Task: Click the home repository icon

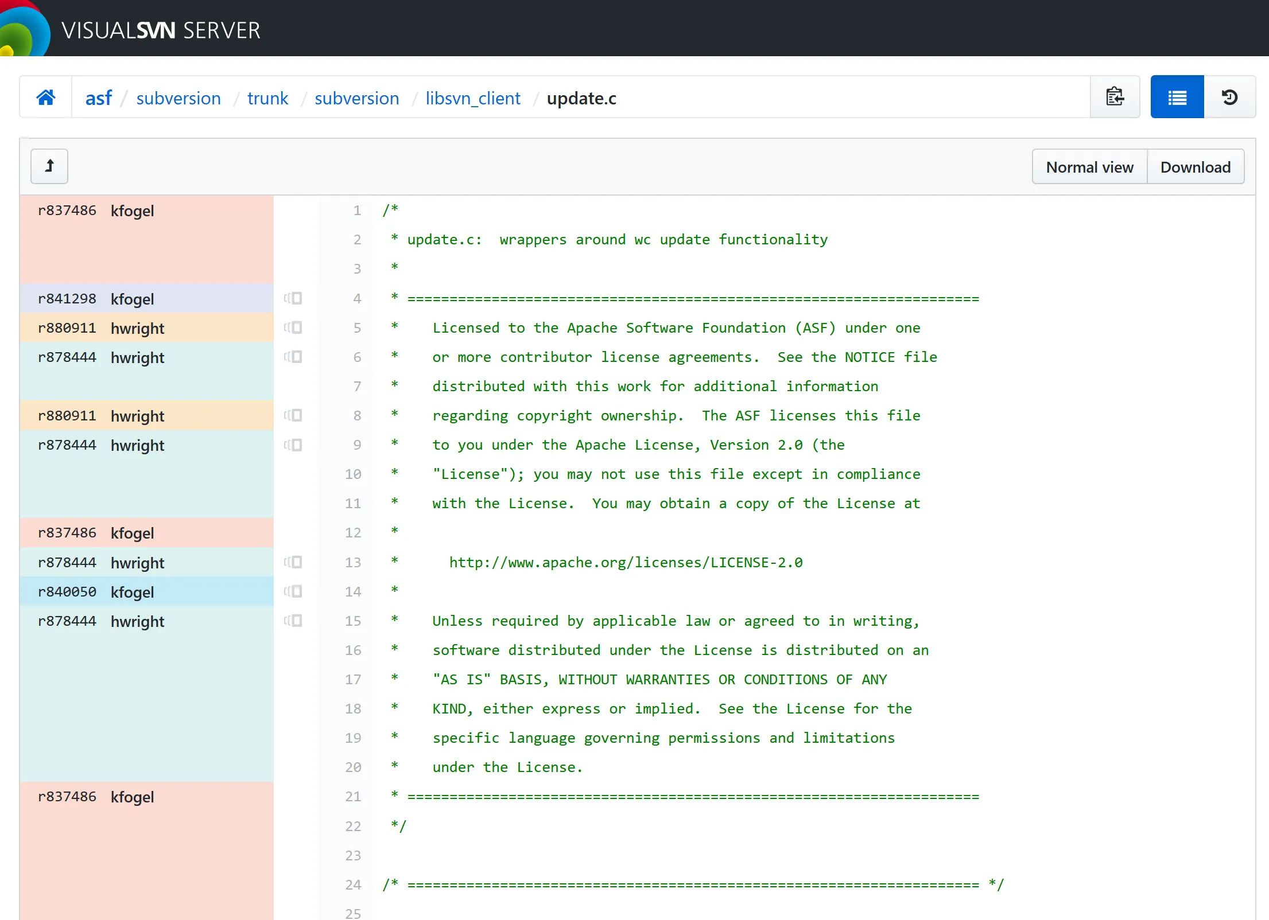Action: coord(46,98)
